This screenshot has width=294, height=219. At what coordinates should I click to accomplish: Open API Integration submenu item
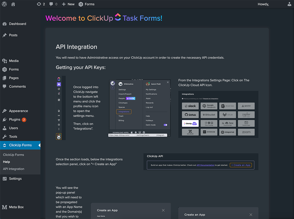click(x=13, y=169)
